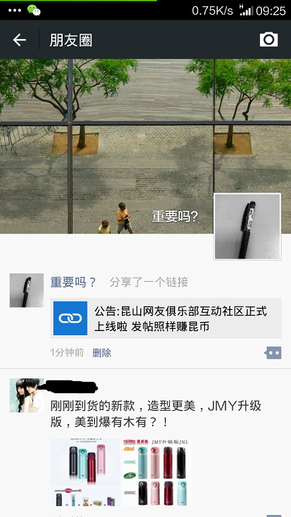Tap the back arrow in header
291x517 pixels.
tap(20, 40)
